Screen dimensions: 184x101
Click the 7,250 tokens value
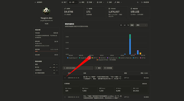tap(101, 91)
